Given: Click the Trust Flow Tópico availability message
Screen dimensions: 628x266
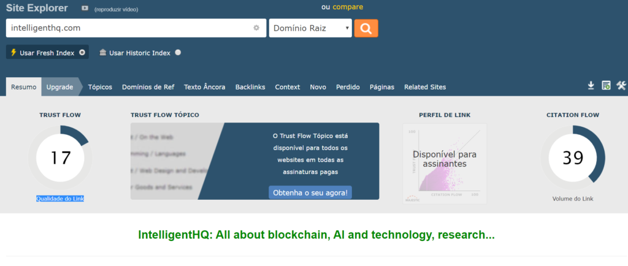Looking at the screenshot, I should tap(310, 154).
